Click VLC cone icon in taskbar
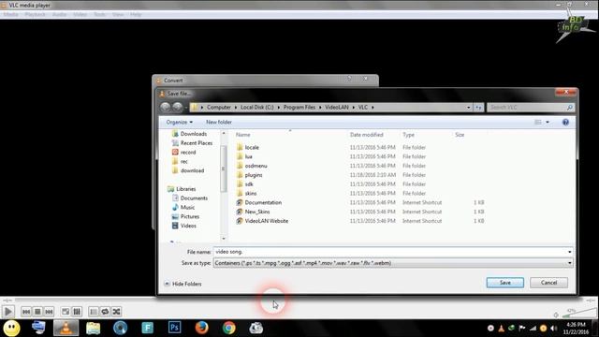The width and height of the screenshot is (599, 337). [x=66, y=328]
